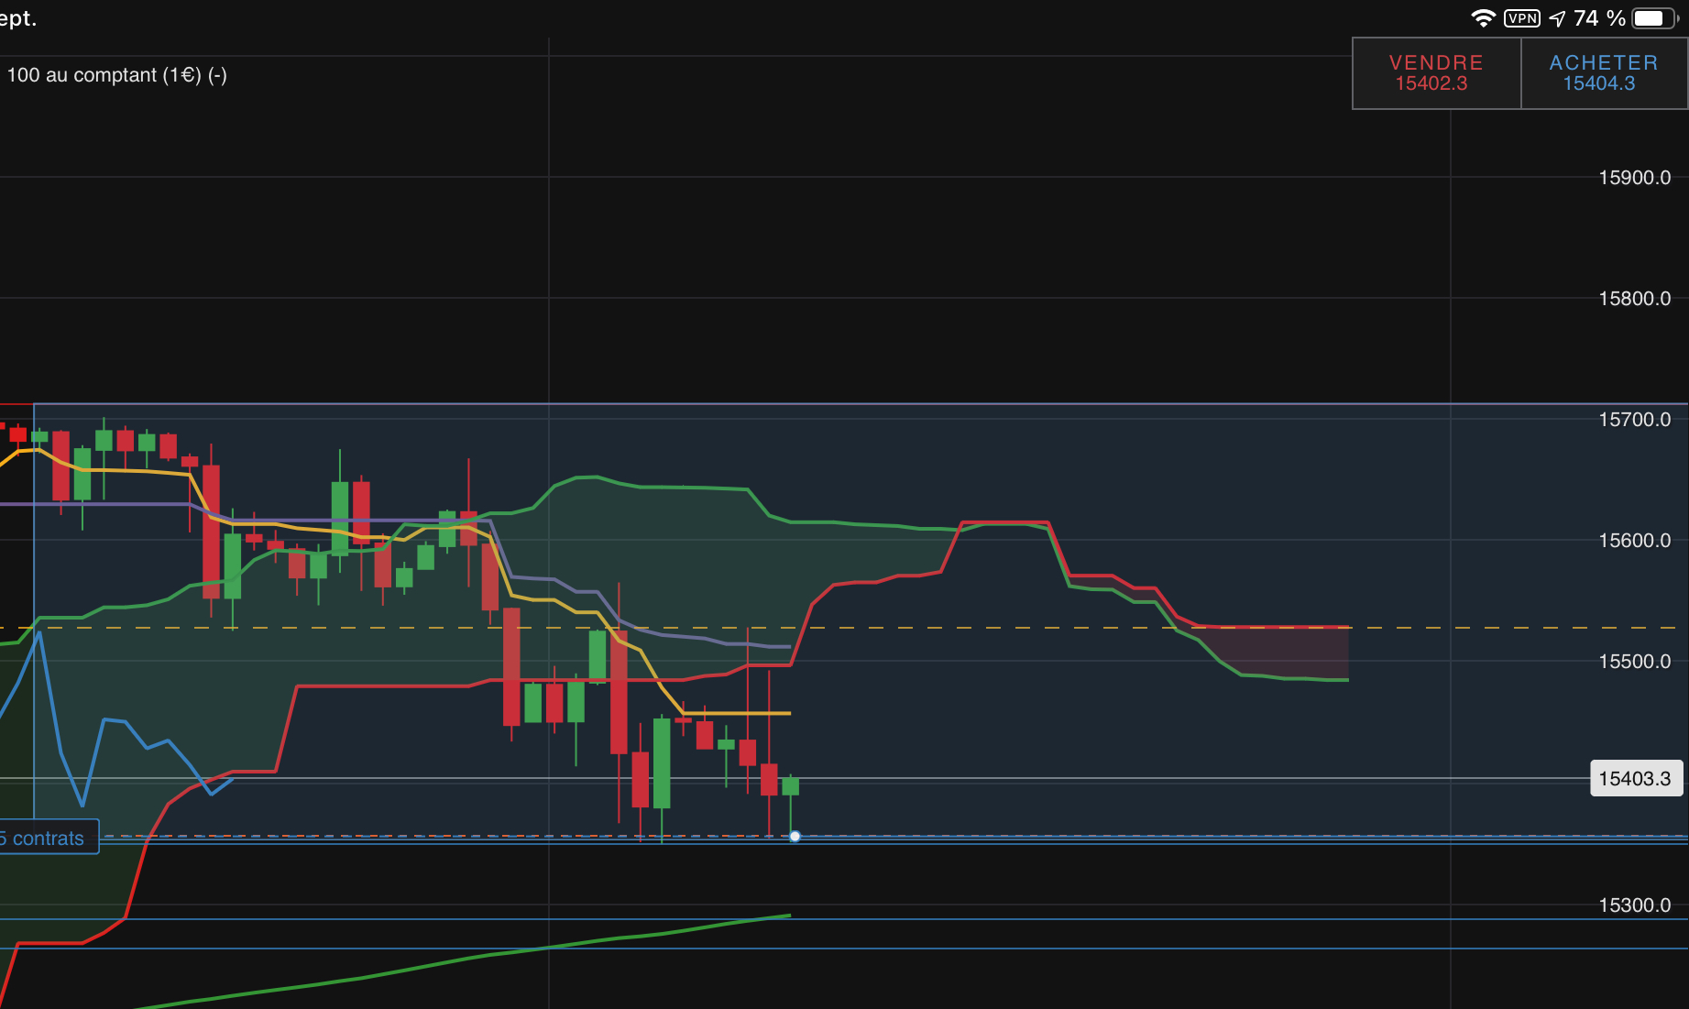Open the "100 au comptant (1€)" instrument title
The width and height of the screenshot is (1689, 1009).
116,75
